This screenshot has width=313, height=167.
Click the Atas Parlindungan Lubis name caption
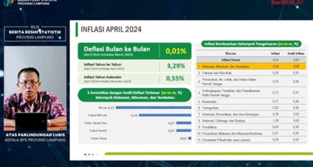(35, 134)
